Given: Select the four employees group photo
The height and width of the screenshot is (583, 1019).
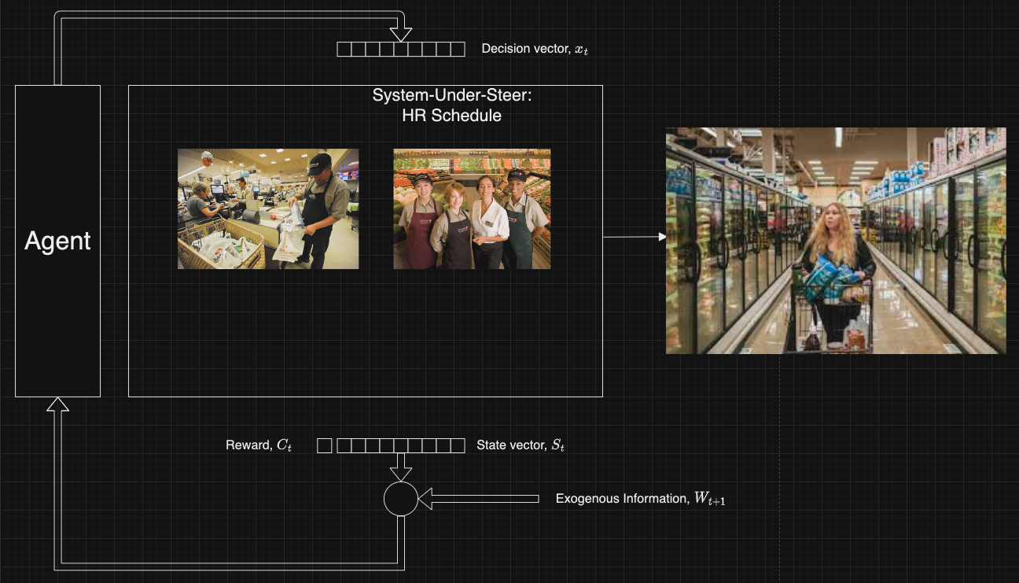Looking at the screenshot, I should tap(472, 208).
